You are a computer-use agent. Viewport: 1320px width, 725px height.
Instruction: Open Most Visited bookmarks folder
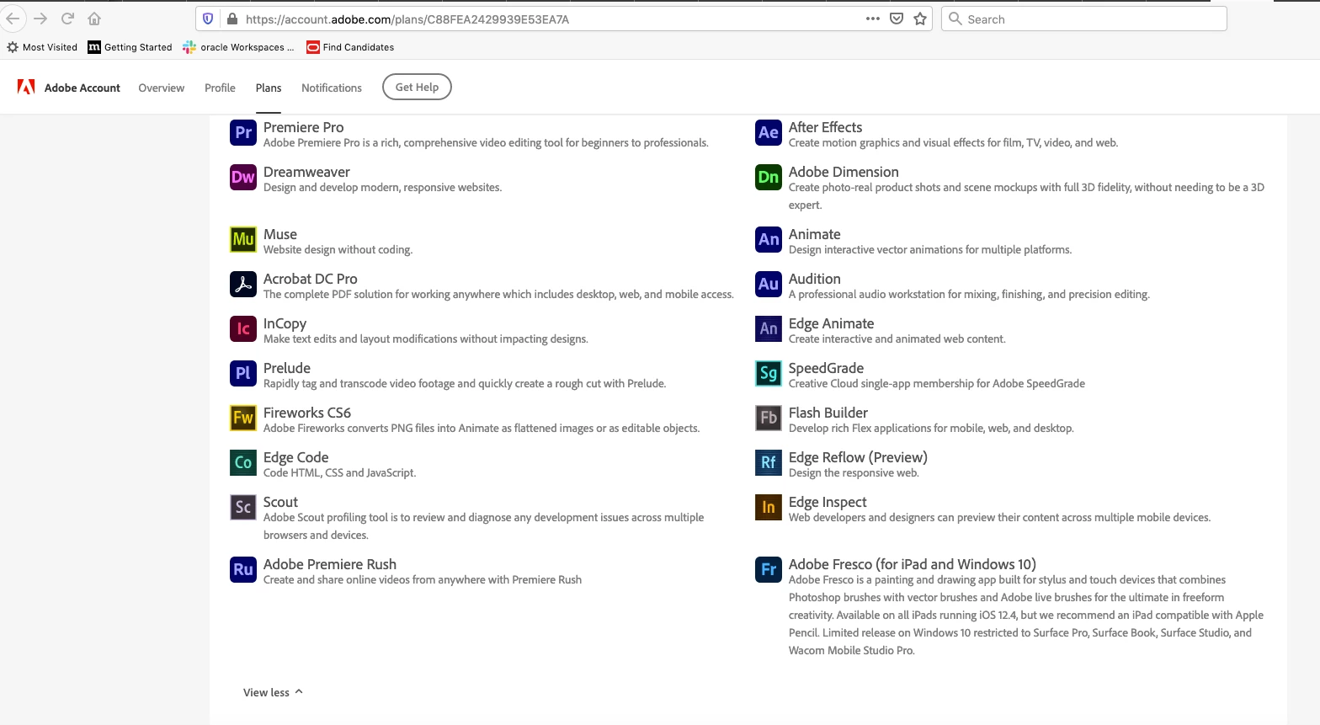pos(42,47)
